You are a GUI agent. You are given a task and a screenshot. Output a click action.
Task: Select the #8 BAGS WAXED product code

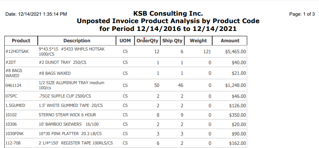coord(14,73)
